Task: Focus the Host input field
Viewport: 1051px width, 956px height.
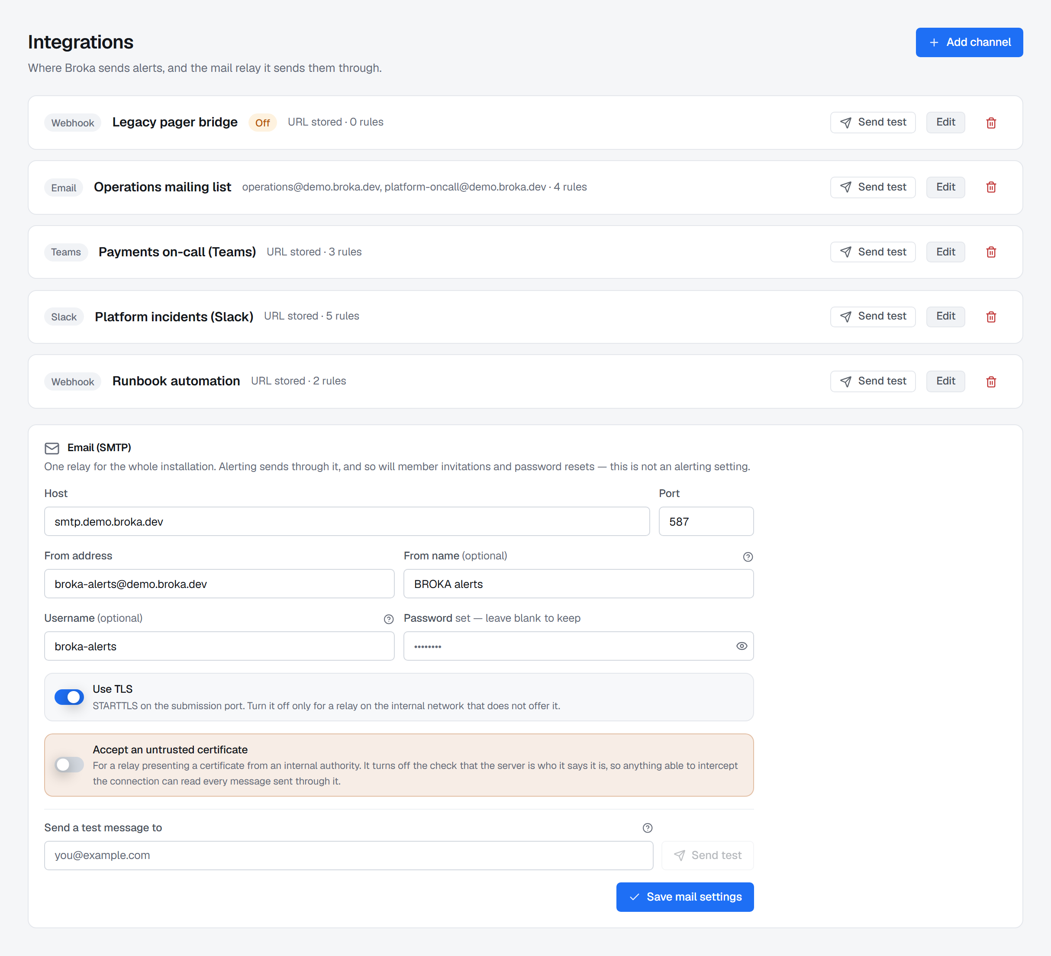Action: (x=347, y=521)
